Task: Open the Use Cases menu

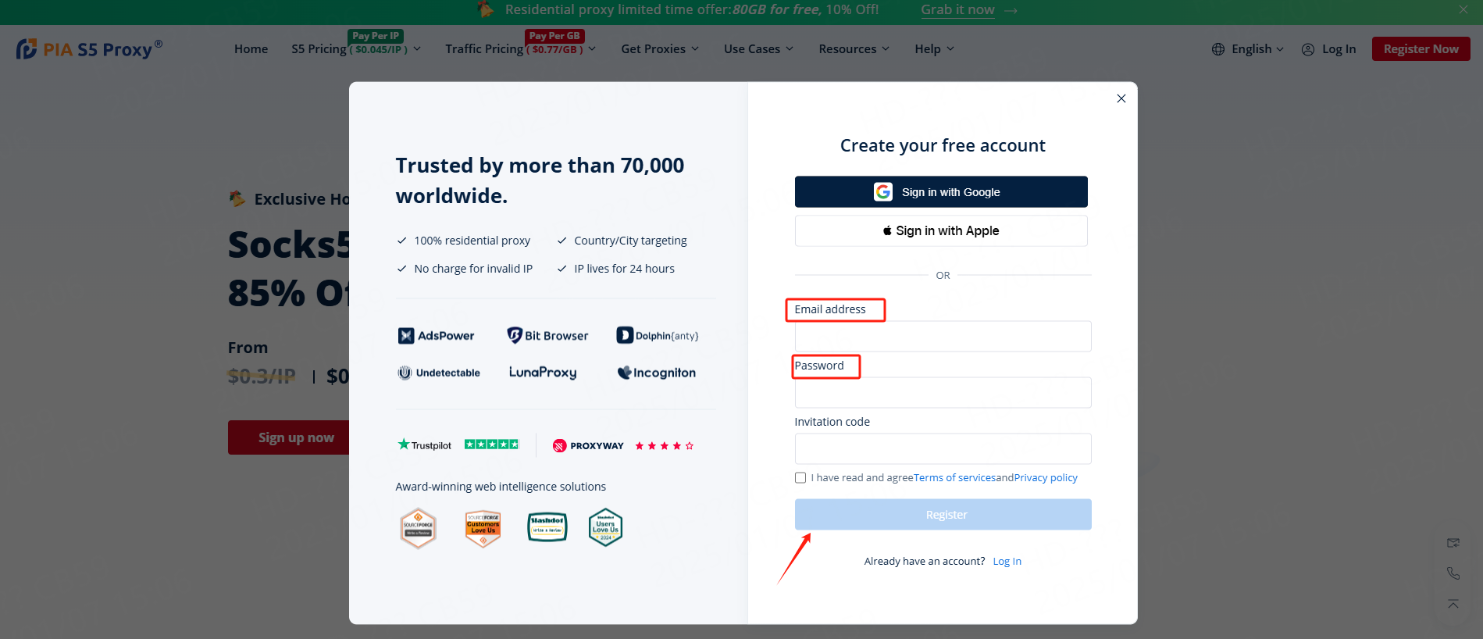Action: click(758, 49)
